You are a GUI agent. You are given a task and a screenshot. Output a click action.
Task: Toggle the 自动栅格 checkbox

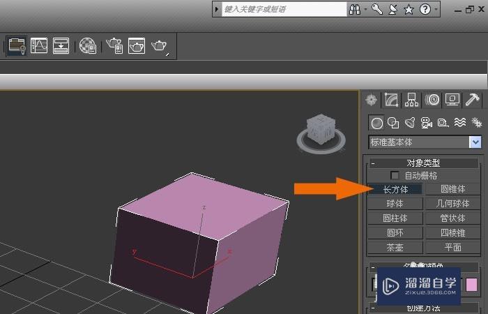tap(395, 175)
